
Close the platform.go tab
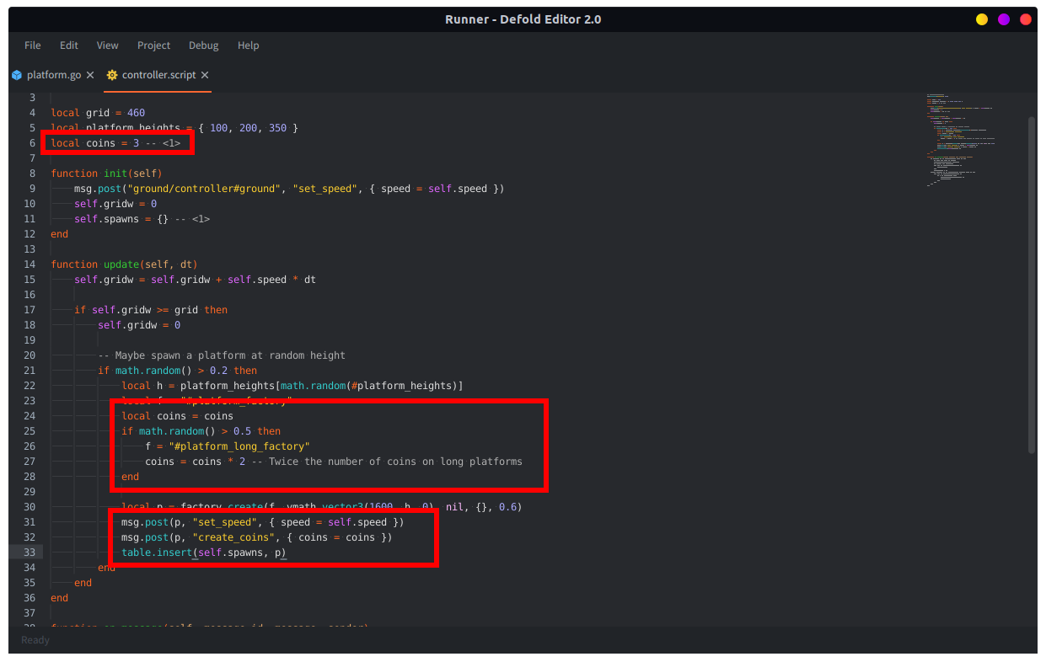tap(90, 75)
